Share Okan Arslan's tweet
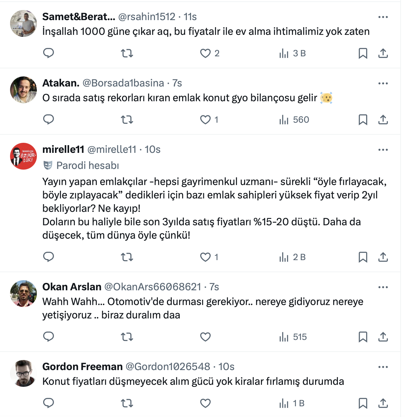 tap(383, 337)
